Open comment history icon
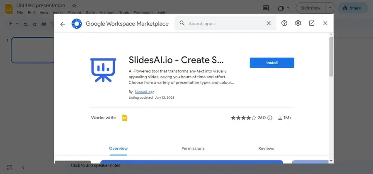The image size is (373, 174). point(266,8)
